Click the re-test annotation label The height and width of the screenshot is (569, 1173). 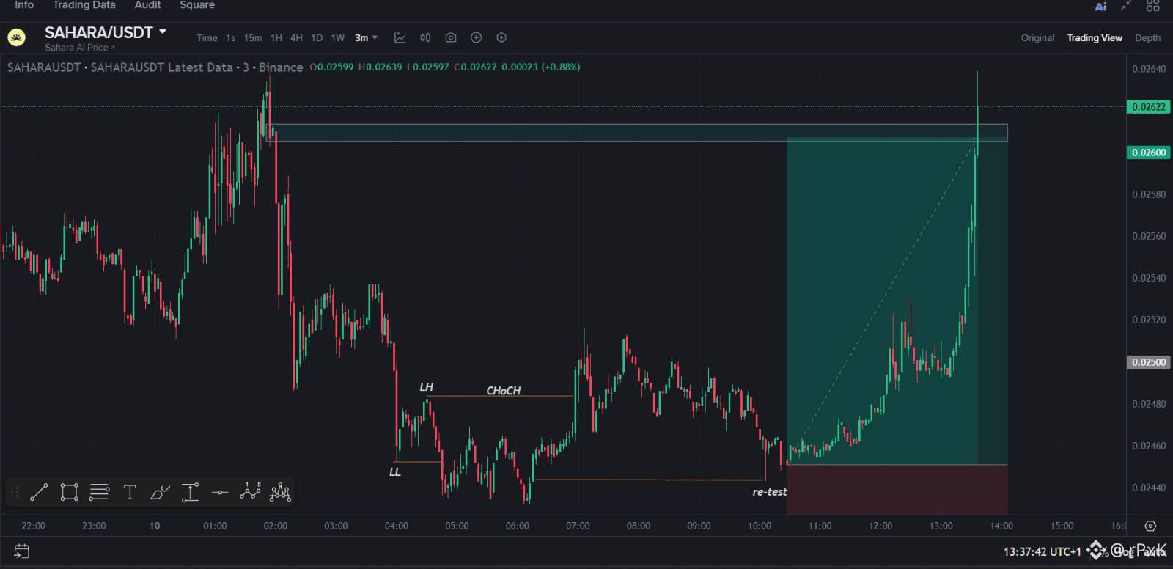(x=770, y=492)
